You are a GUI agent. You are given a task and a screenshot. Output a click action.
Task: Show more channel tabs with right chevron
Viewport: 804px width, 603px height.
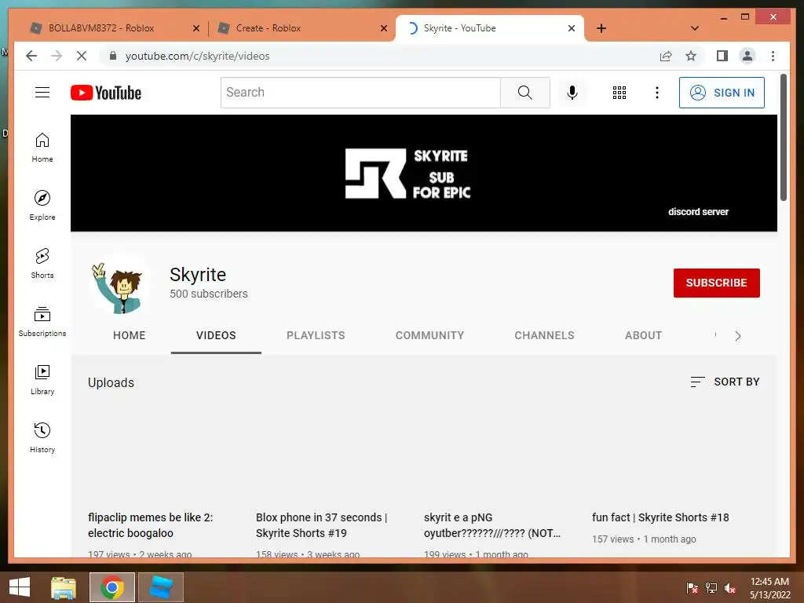point(738,336)
